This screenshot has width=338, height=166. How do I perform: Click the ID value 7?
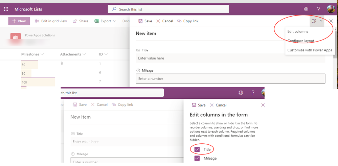[100, 81]
